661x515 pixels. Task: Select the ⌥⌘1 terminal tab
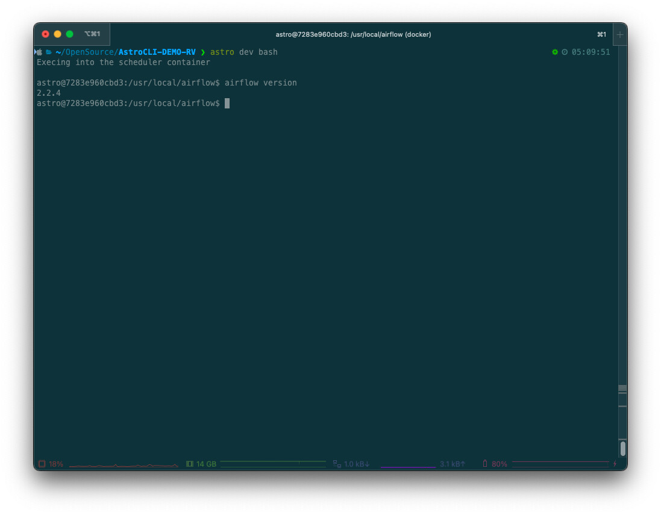point(92,34)
